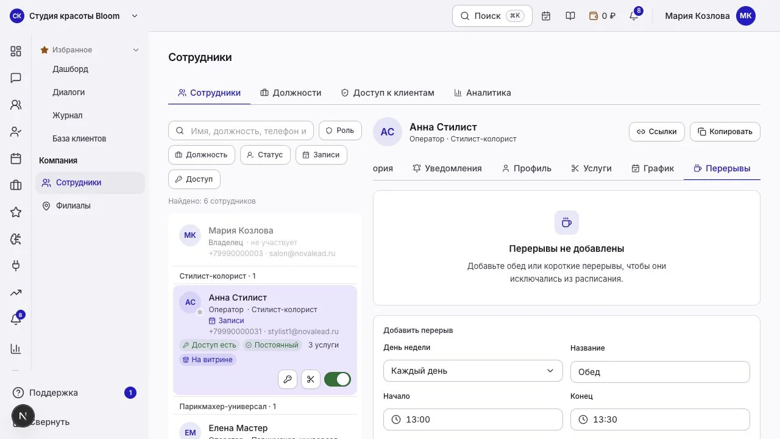Click the employee search input field
The image size is (780, 439).
pyautogui.click(x=241, y=130)
